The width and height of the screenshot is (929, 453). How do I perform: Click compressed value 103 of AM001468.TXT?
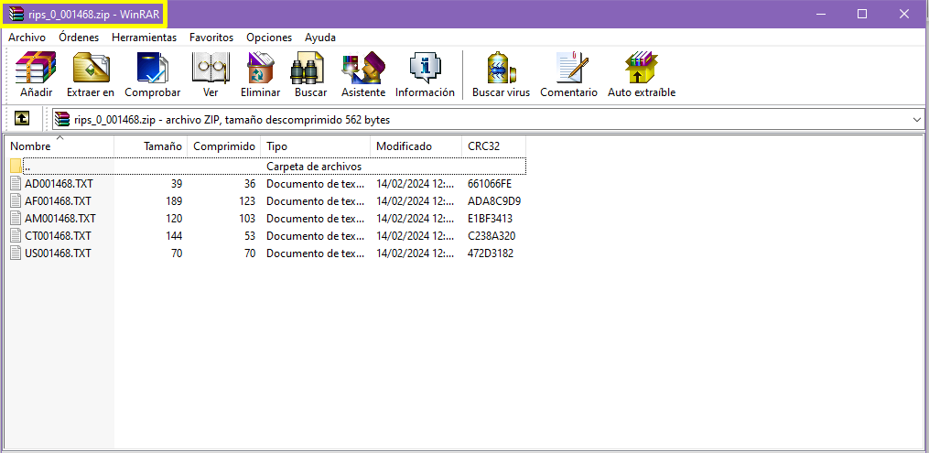(x=246, y=219)
